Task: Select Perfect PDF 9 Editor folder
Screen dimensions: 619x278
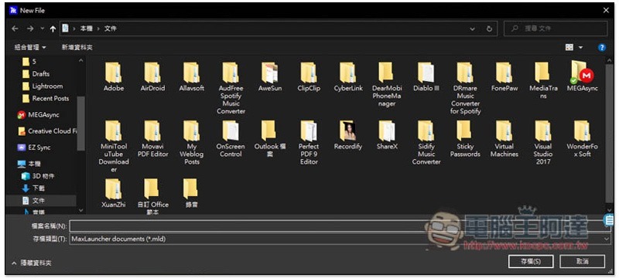Action: pyautogui.click(x=309, y=143)
